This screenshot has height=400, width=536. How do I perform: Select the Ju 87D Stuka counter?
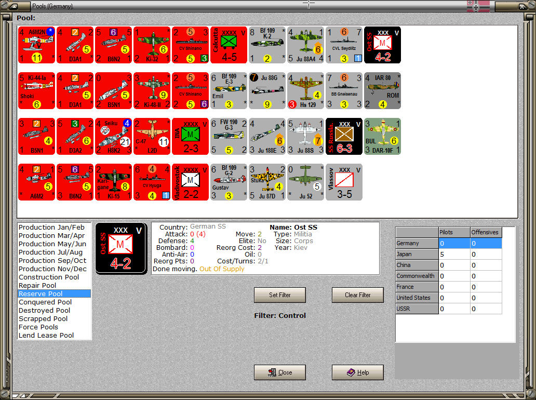[267, 182]
